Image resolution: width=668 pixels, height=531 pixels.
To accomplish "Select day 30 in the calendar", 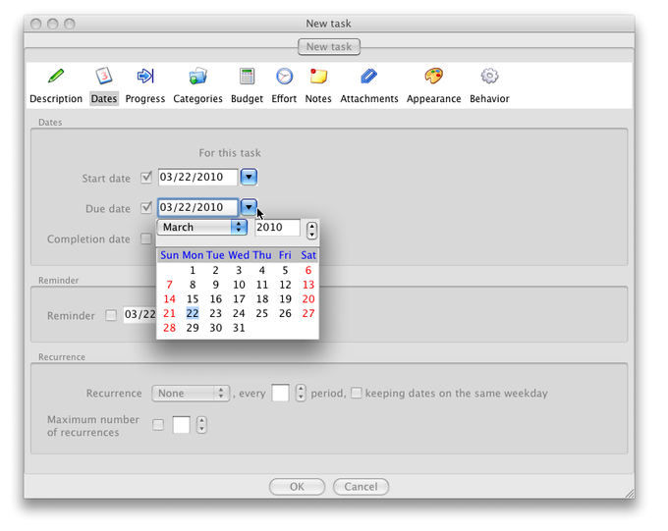I will pos(216,328).
